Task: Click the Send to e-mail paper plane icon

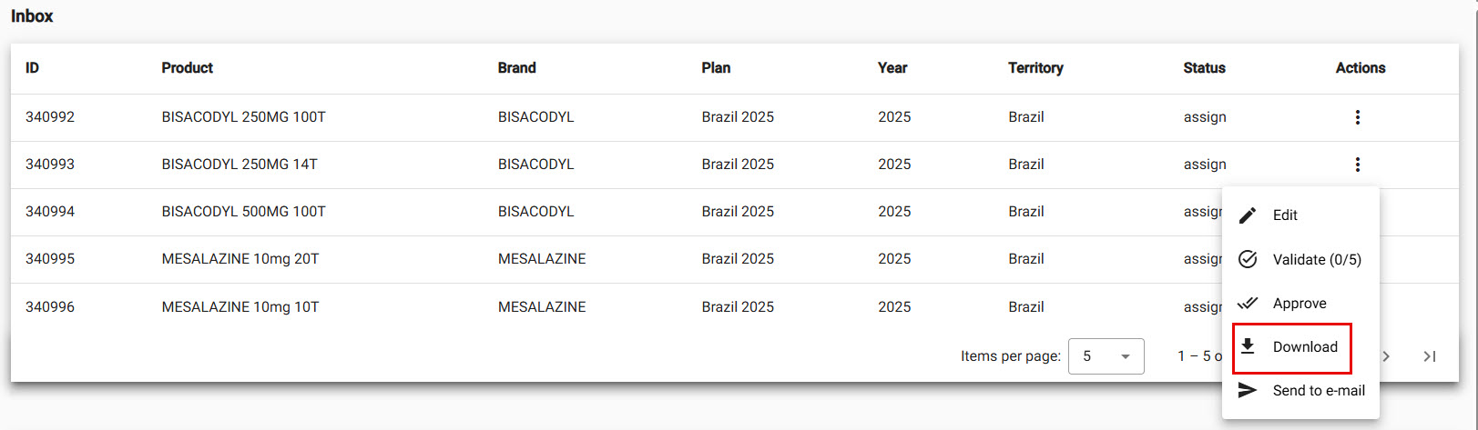Action: (x=1248, y=390)
